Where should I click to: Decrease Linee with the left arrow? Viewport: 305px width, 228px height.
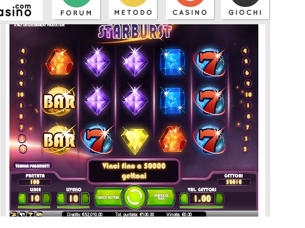[x=22, y=198]
